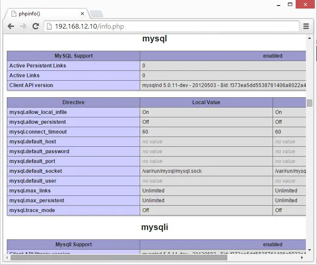Click mysql.trace_mode directive
The image size is (317, 265).
[x=32, y=210]
